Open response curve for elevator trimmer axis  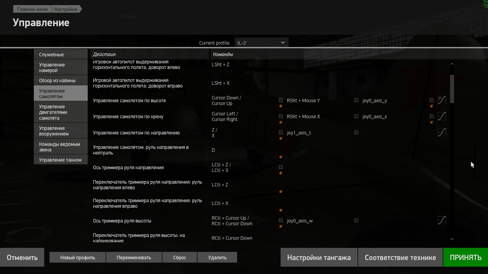point(442,220)
